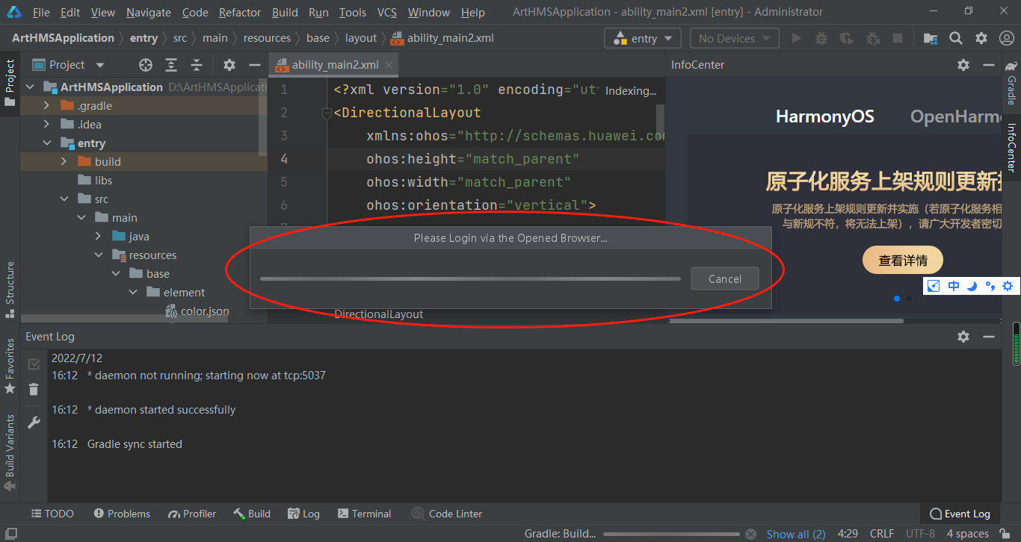Click the IME moon mode icon
Viewport: 1021px width, 542px height.
(972, 286)
